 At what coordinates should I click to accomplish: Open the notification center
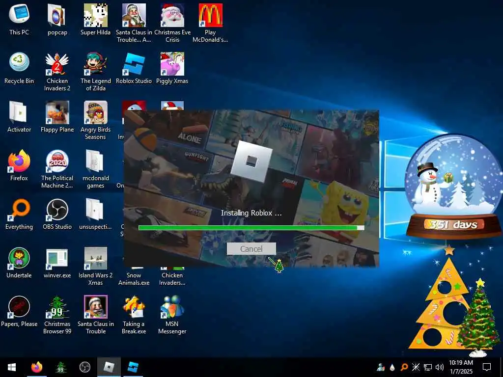(x=487, y=367)
